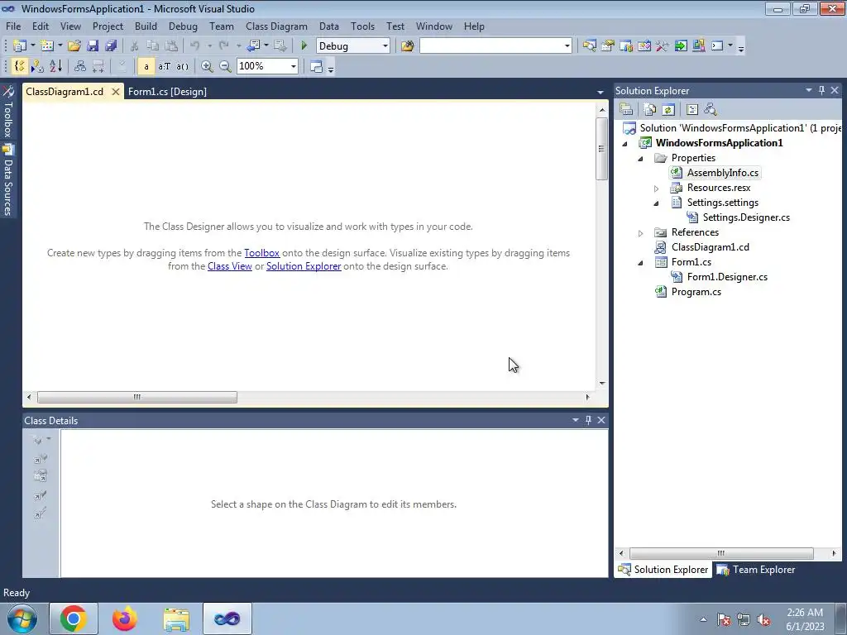Viewport: 847px width, 635px height.
Task: Open the collapsed Toolbox side panel tab
Action: pyautogui.click(x=8, y=112)
